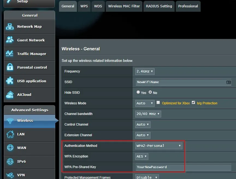Viewport: 236px width, 179px height.
Task: Select Yes for Hide SSID
Action: click(138, 92)
